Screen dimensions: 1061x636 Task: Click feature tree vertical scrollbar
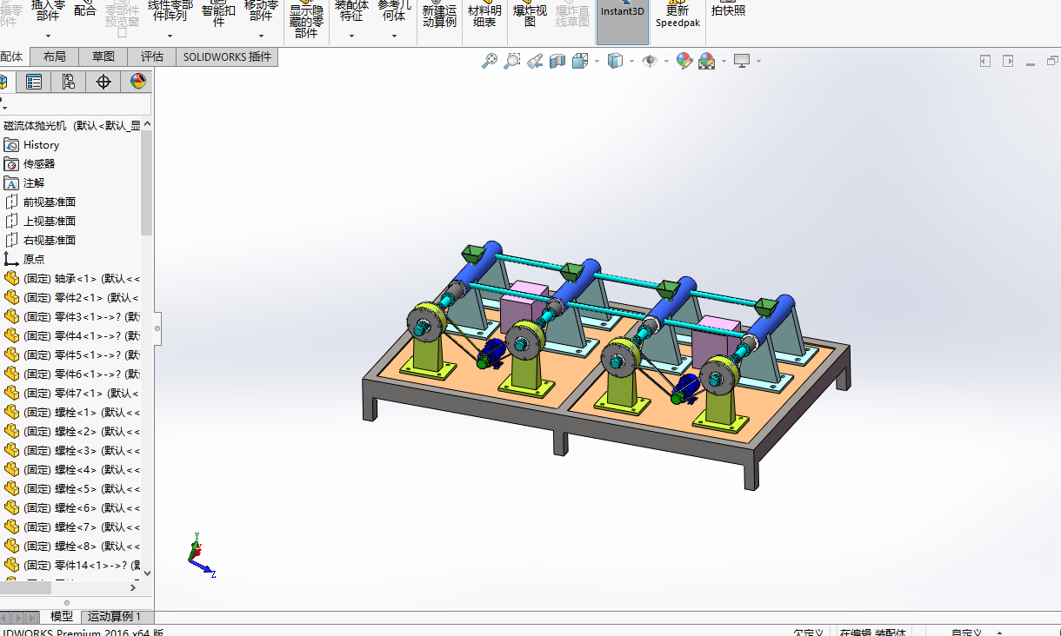[x=147, y=182]
